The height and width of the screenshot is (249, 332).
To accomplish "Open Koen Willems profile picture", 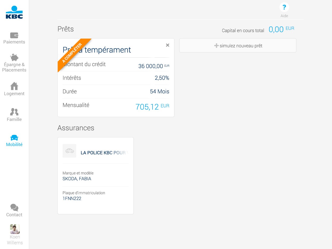I will tap(15, 229).
